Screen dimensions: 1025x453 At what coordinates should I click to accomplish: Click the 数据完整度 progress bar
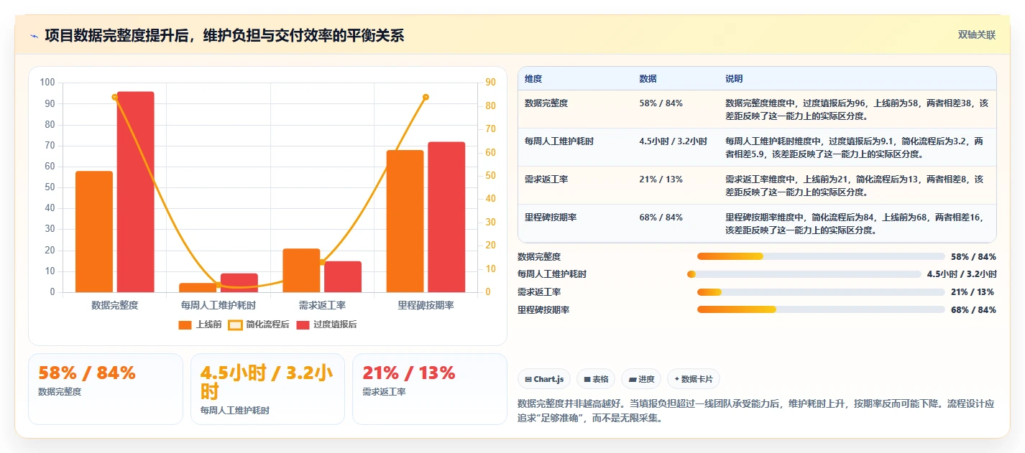[x=821, y=256]
